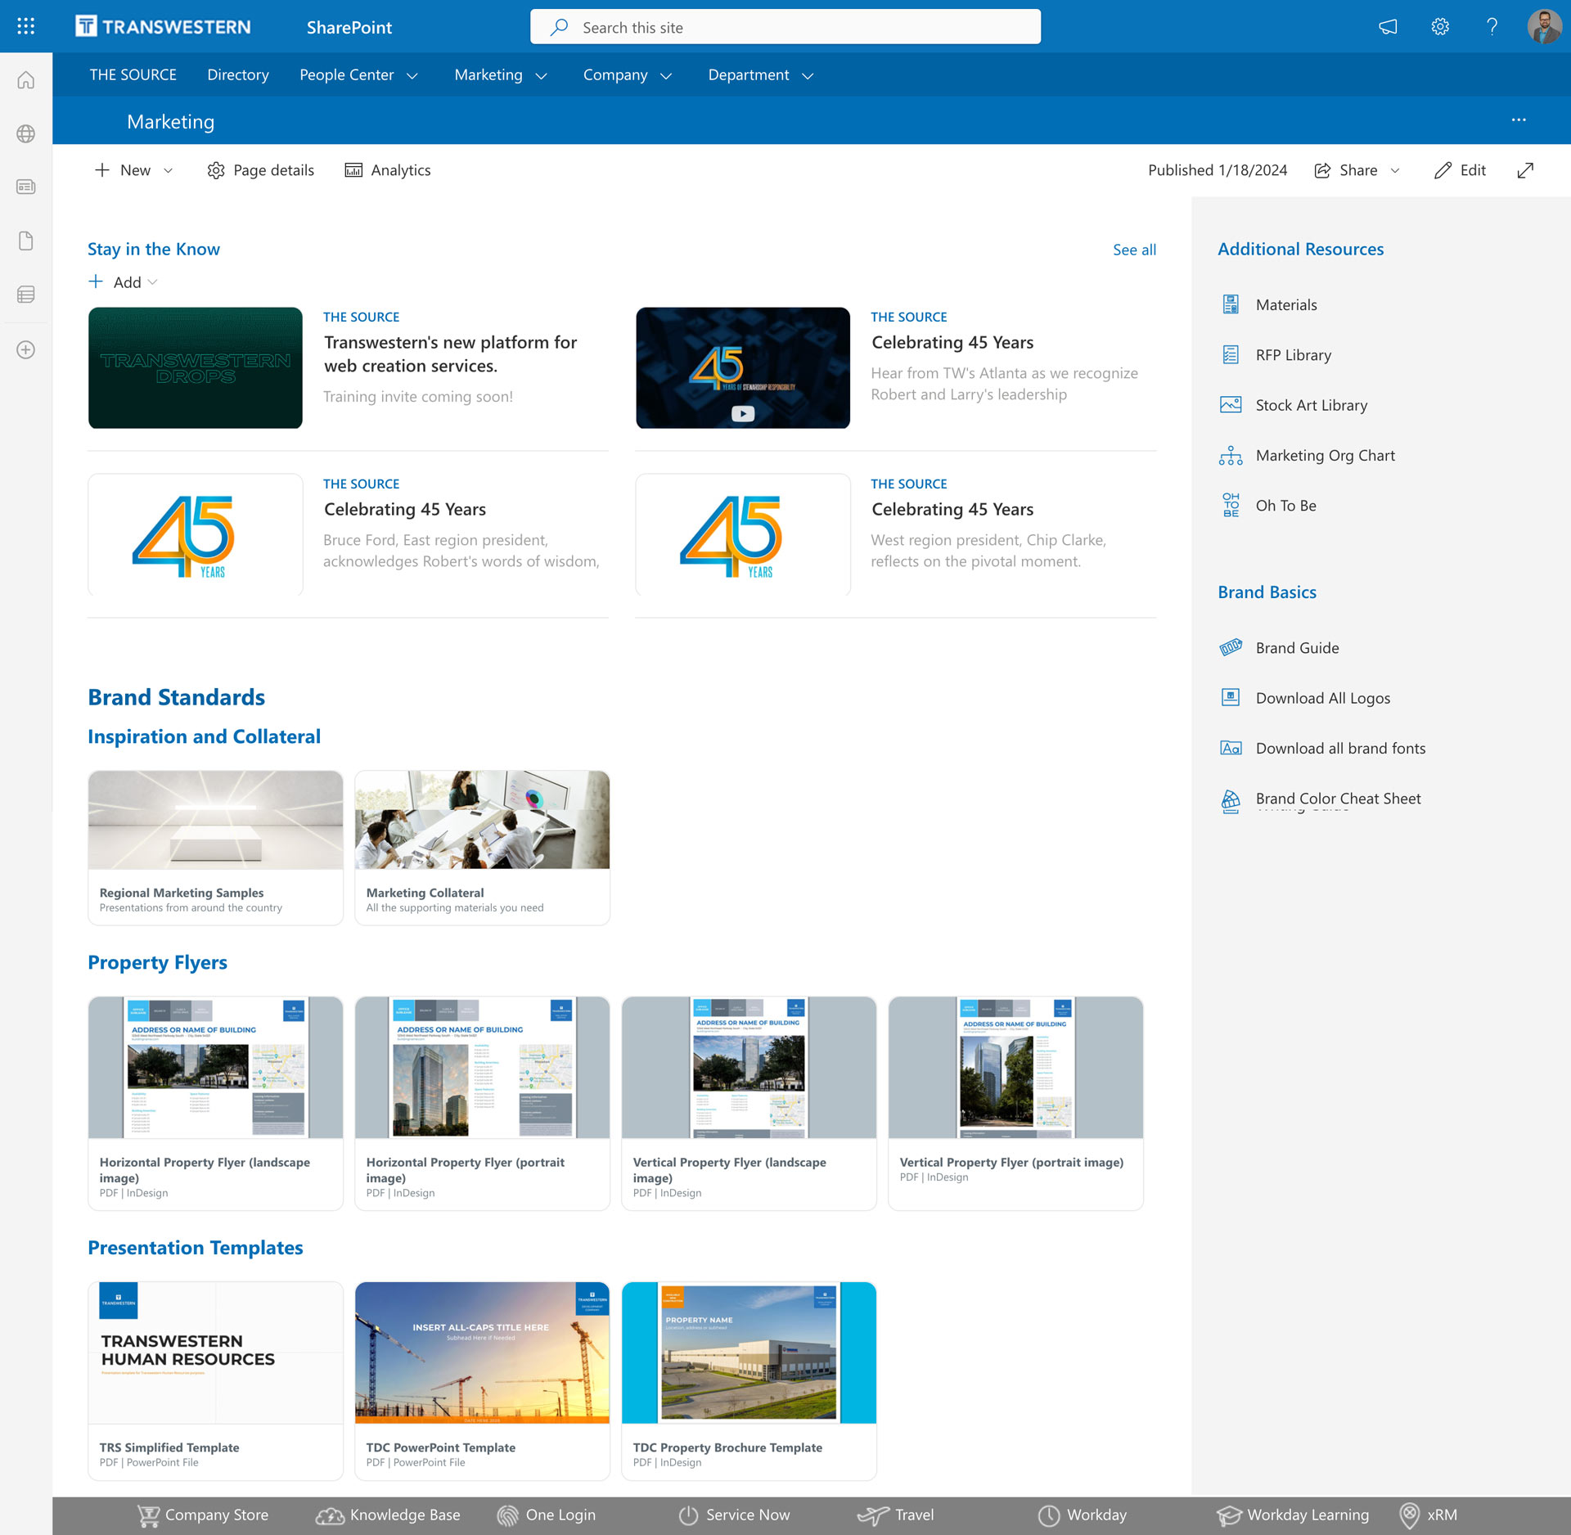This screenshot has width=1571, height=1535.
Task: Click the Brand Guide icon
Action: [x=1231, y=647]
